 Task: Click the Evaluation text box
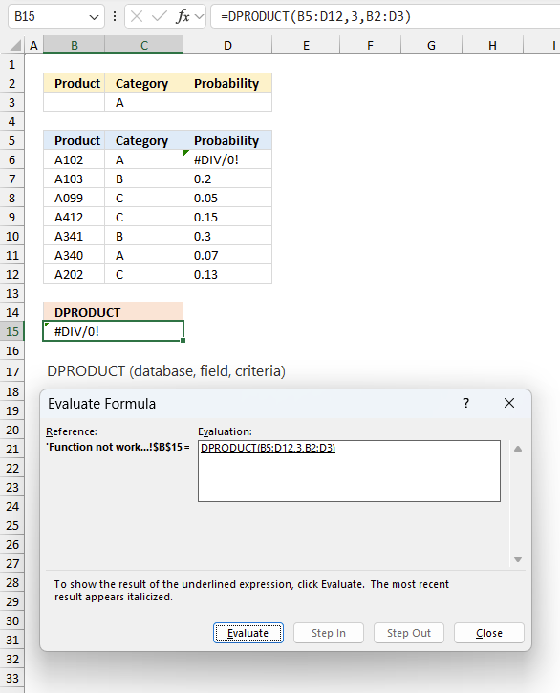349,471
